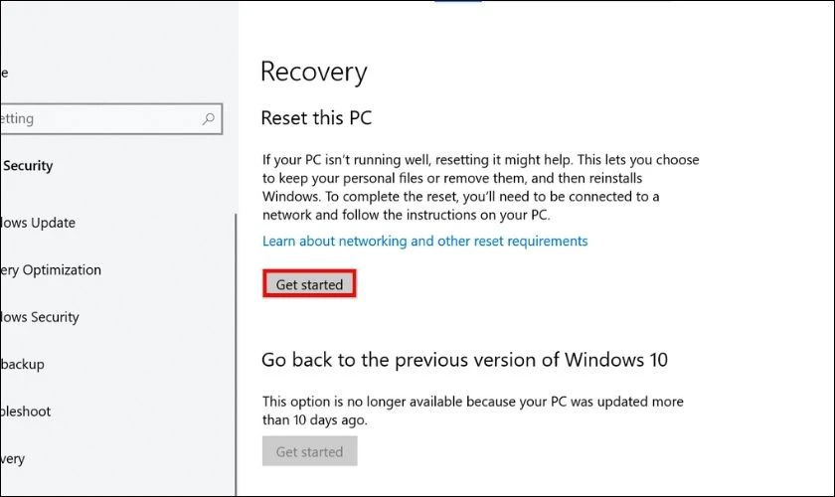Click the magnifier icon in settings search box
The height and width of the screenshot is (497, 835).
(208, 119)
